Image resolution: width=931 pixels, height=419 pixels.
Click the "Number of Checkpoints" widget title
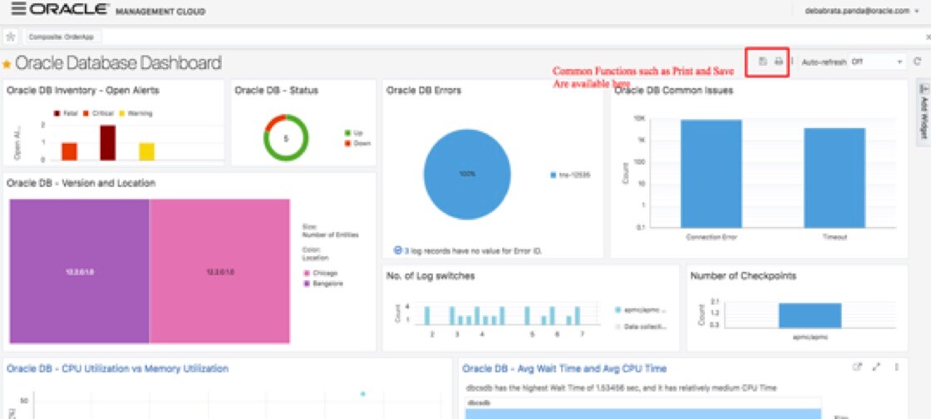pos(743,276)
